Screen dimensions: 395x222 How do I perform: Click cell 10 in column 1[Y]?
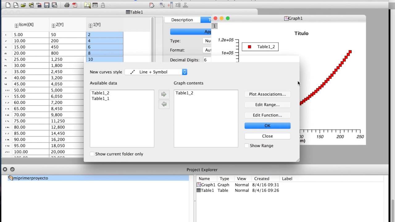105,59
